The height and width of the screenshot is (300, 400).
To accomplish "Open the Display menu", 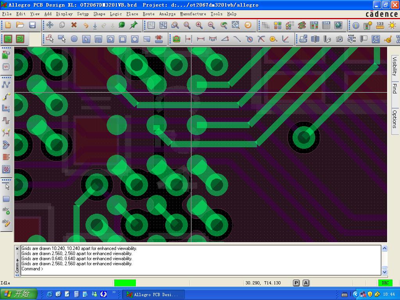I will click(64, 14).
